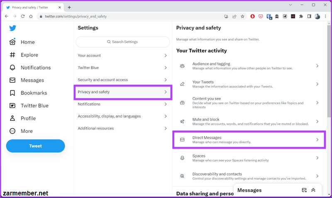Screen dimensions: 332x198
Task: Open Content you see settings
Action: (248, 103)
